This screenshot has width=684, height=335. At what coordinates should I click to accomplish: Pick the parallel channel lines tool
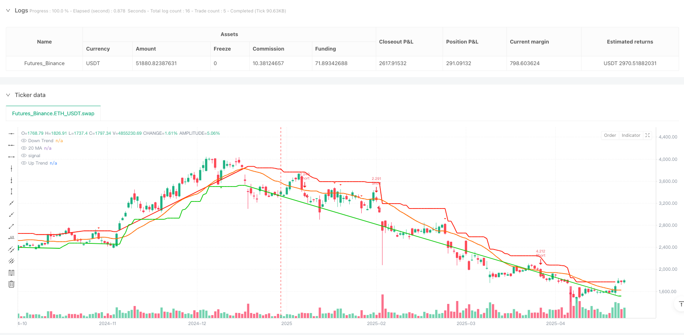point(12,250)
